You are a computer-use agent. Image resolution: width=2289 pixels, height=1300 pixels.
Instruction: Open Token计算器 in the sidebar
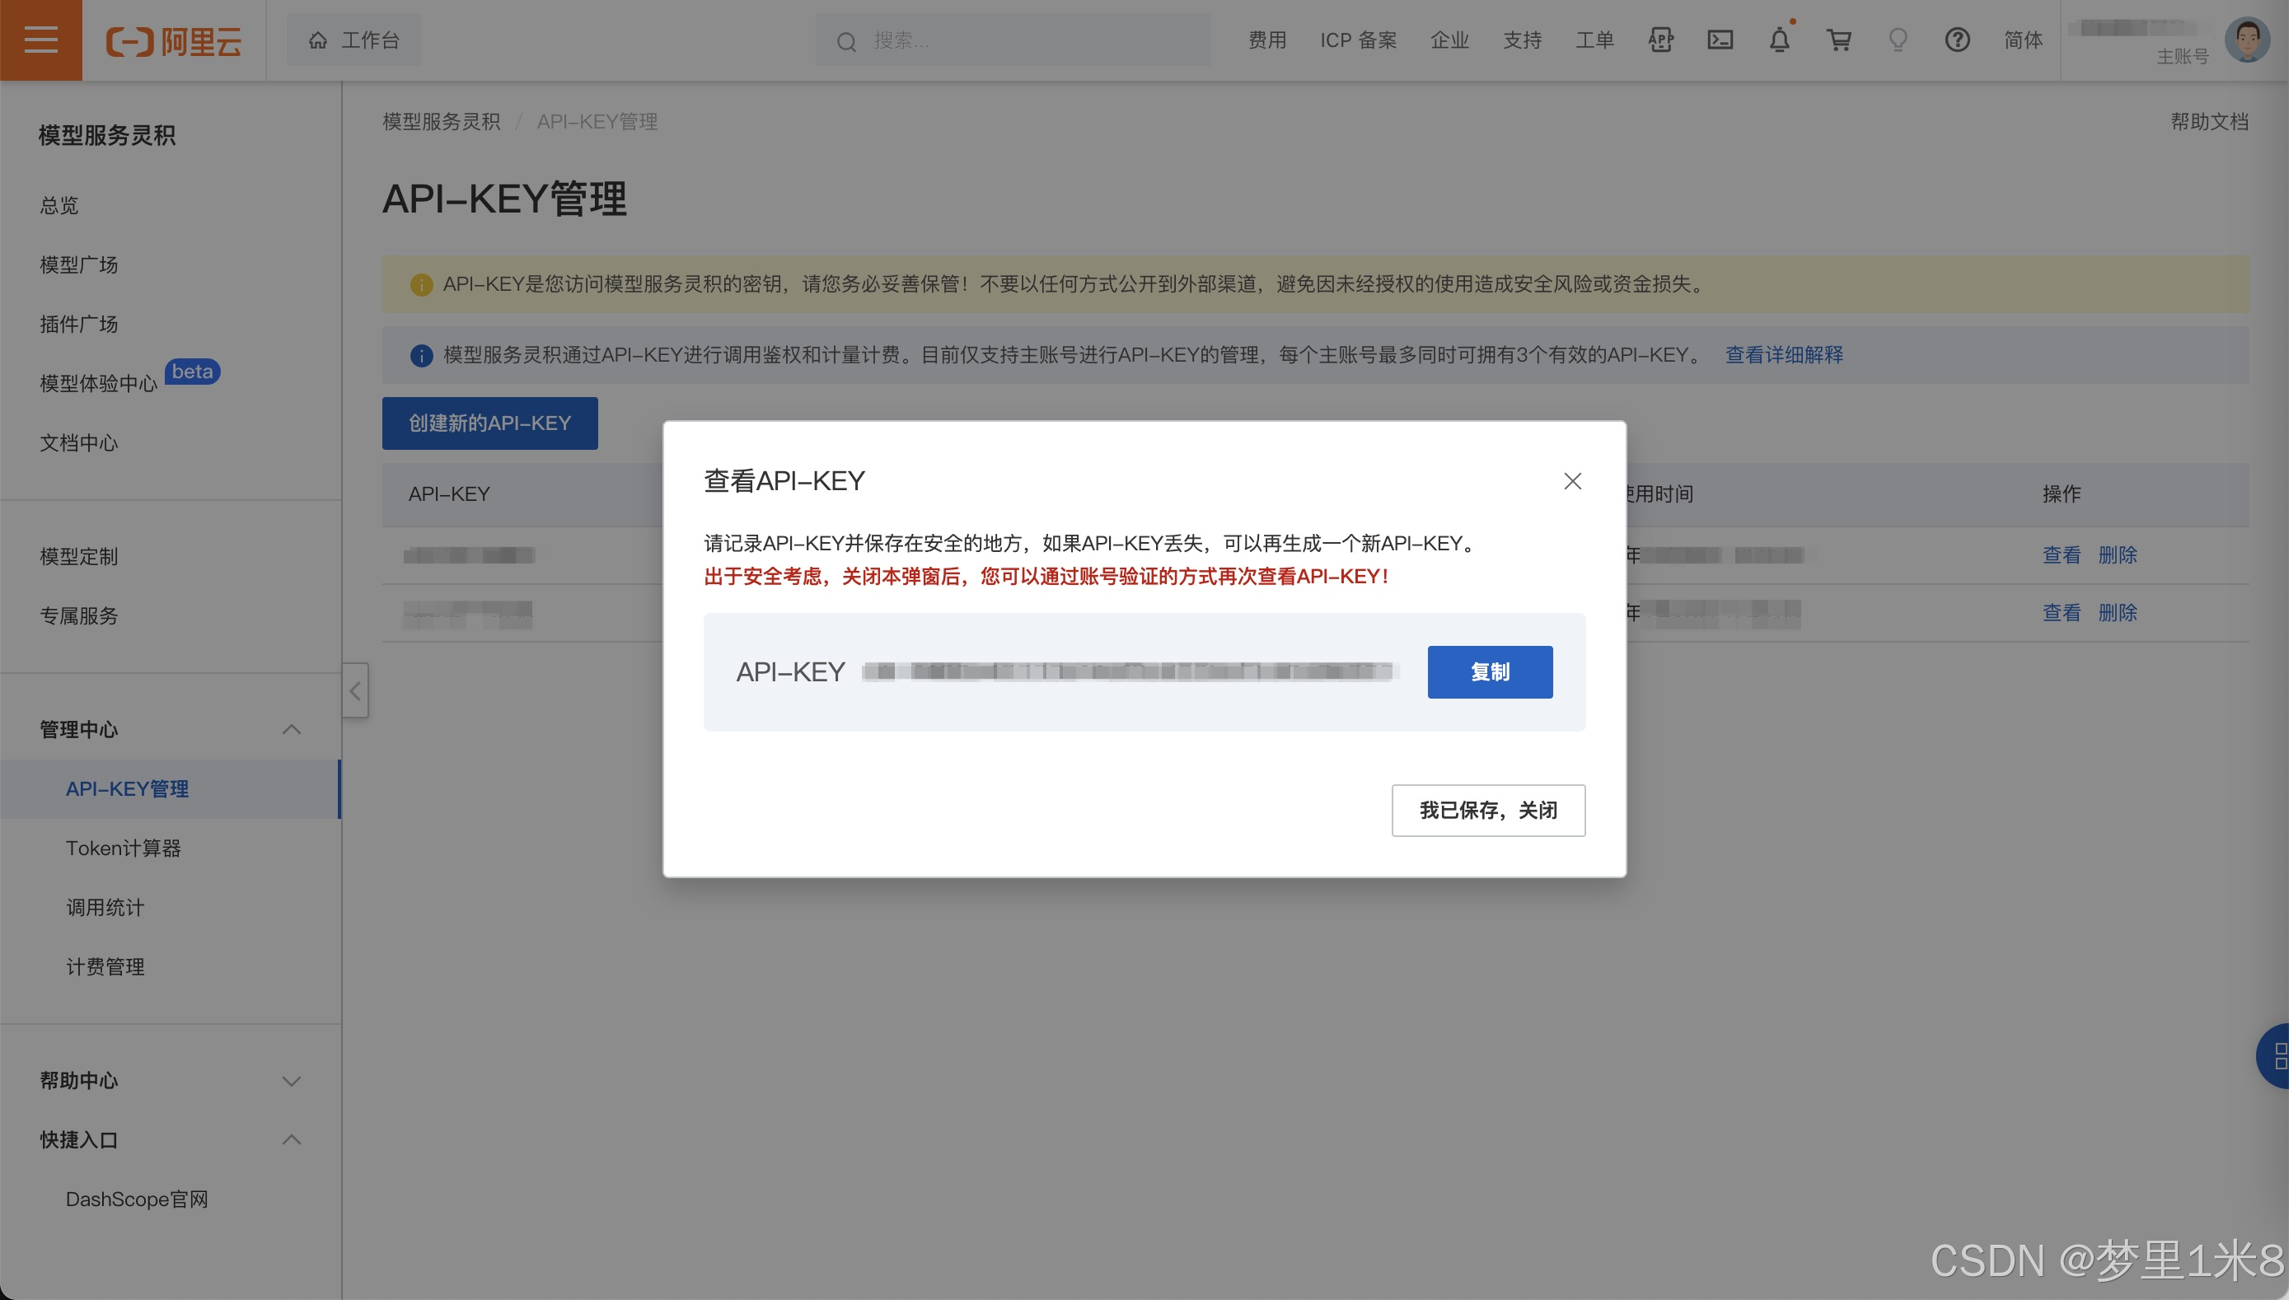click(x=124, y=849)
